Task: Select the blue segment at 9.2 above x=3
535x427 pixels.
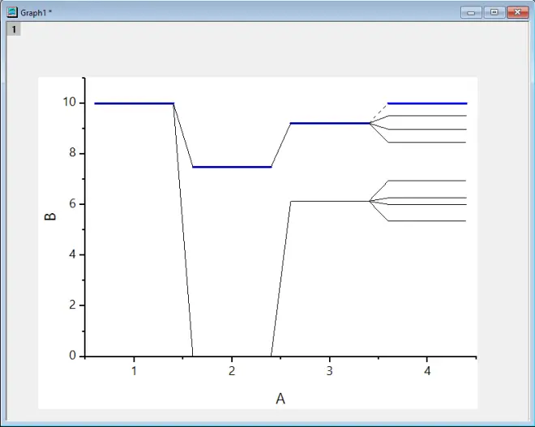Action: click(330, 123)
